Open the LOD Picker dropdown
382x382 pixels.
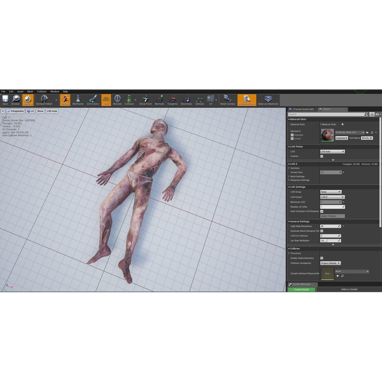tap(332, 151)
